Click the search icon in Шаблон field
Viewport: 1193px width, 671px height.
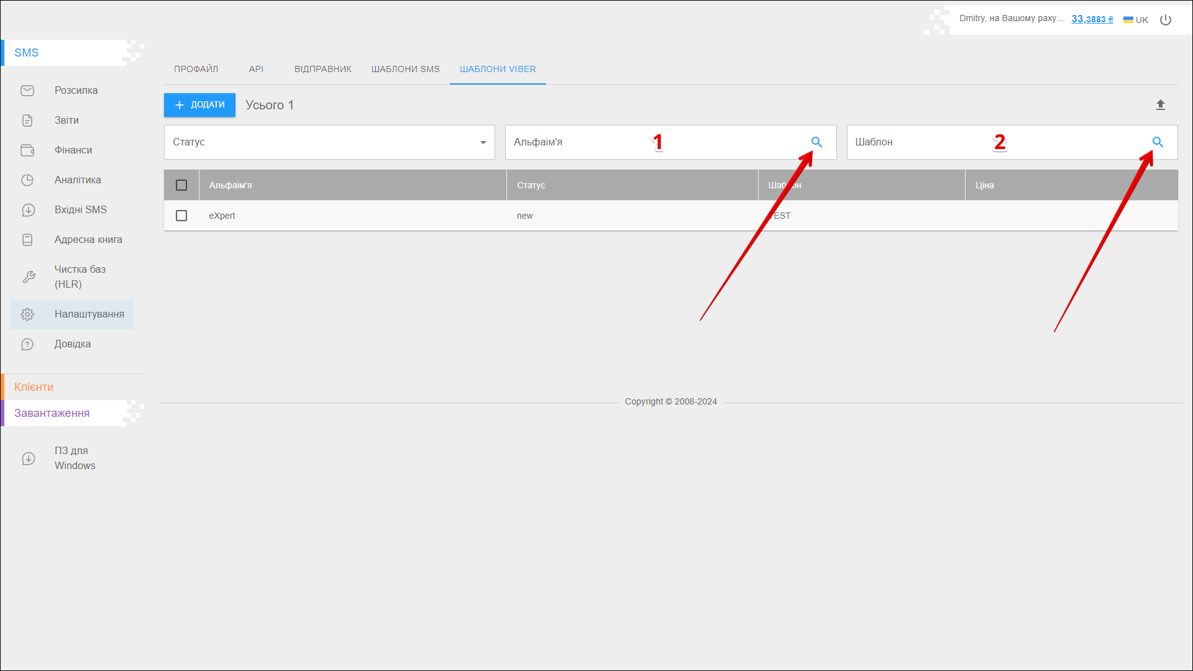1158,142
